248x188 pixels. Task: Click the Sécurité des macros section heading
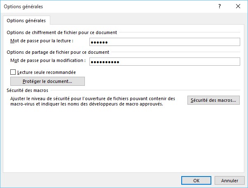(27, 90)
